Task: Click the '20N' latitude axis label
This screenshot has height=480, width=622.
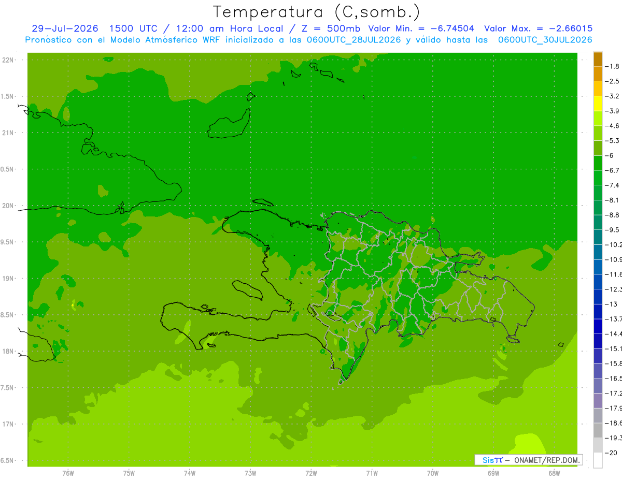Action: point(7,206)
